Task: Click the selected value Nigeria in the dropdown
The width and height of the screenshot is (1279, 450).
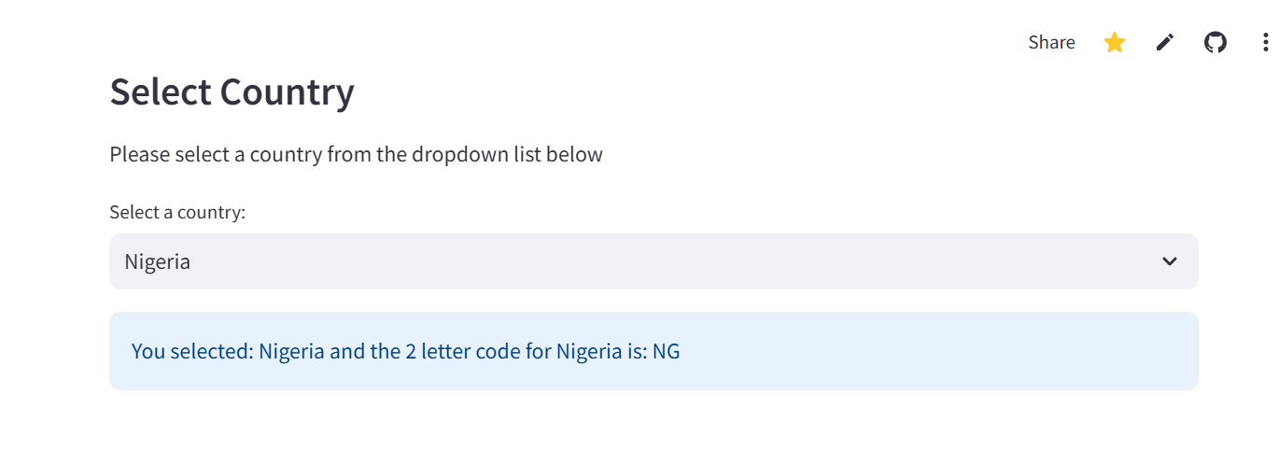Action: click(157, 261)
